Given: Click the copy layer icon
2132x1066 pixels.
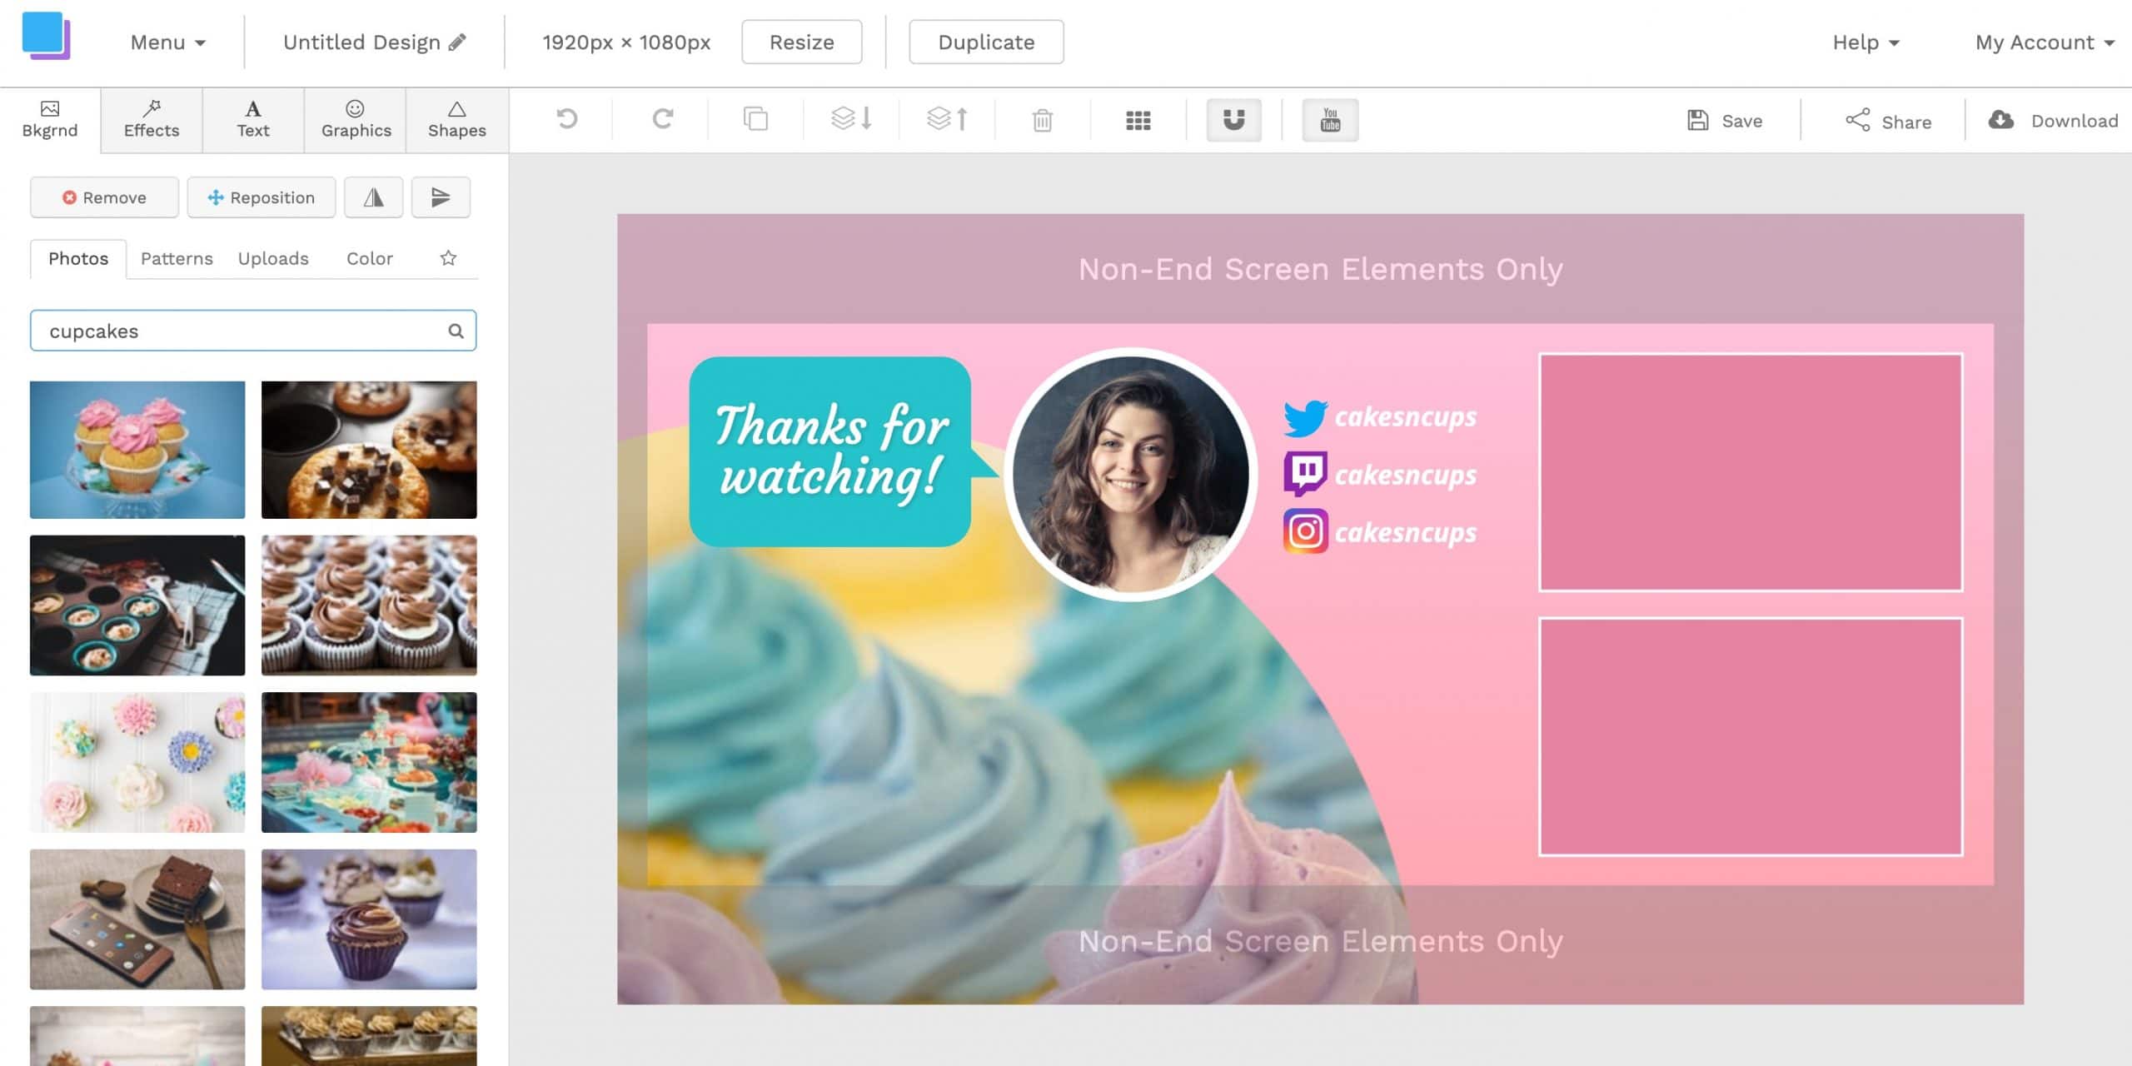Looking at the screenshot, I should (x=755, y=120).
